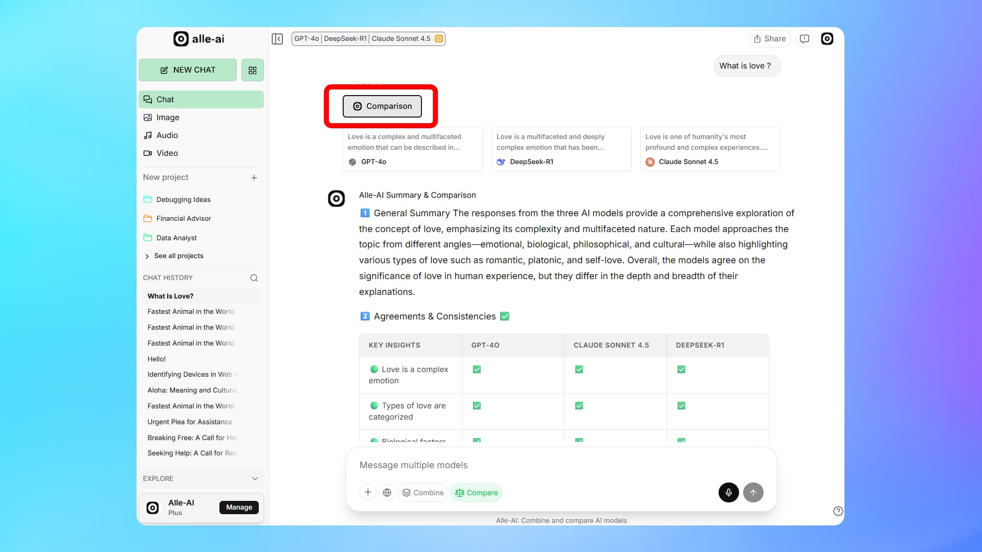Click GPT-4o checkmark for complex emotion row
982x552 pixels.
tap(477, 370)
